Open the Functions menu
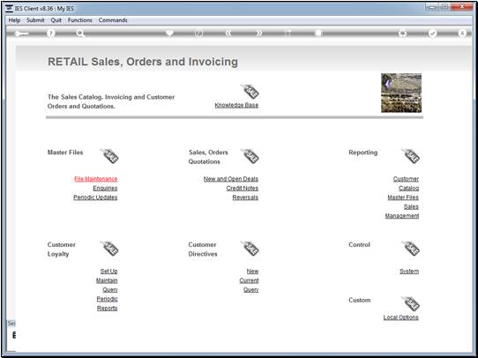Viewport: 478px width, 358px height. [80, 20]
